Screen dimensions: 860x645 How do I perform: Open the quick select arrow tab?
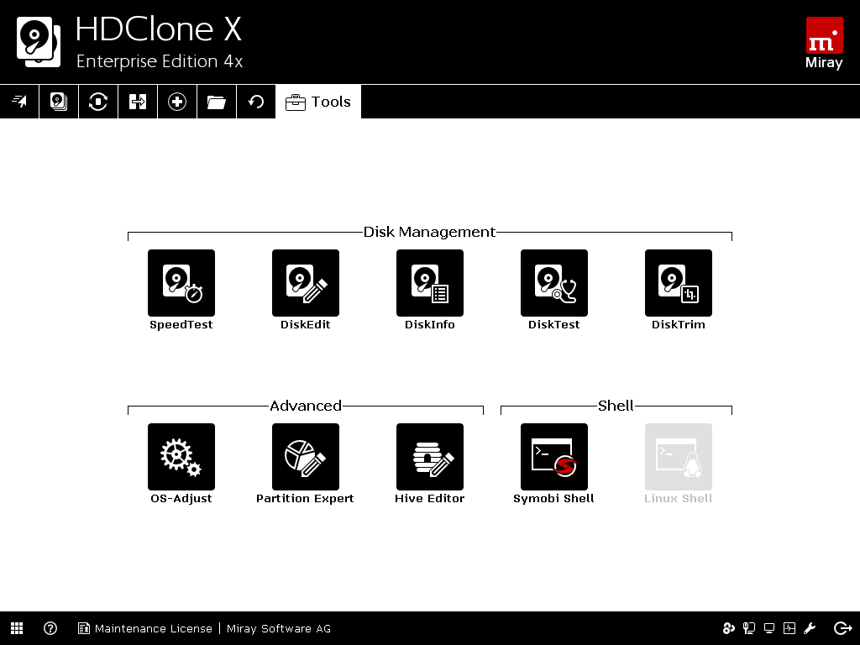[x=19, y=102]
